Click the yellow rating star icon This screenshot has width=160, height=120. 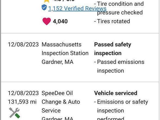point(47,1)
